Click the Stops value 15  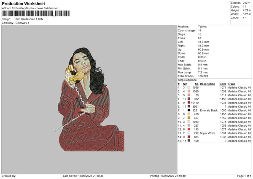[x=199, y=34]
